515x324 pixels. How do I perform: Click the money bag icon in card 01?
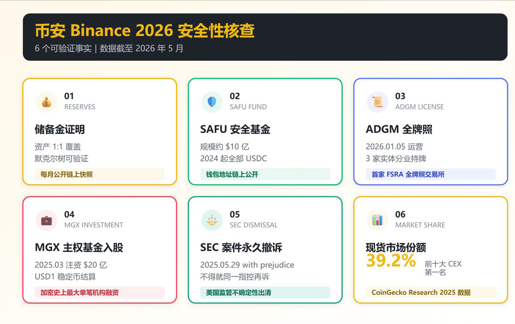pos(46,102)
